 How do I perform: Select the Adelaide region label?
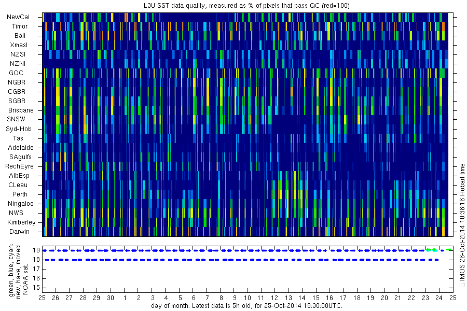tap(21, 148)
